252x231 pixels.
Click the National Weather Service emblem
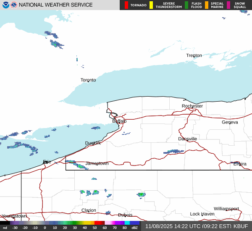click(x=14, y=5)
